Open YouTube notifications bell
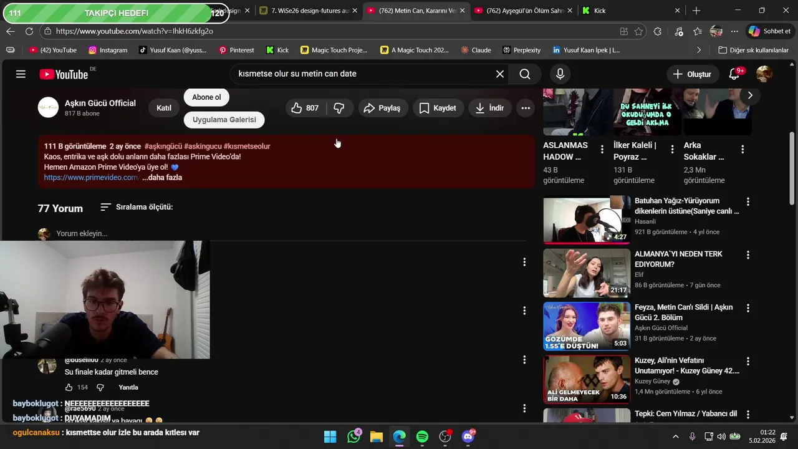Viewport: 798px width, 449px height. point(734,74)
